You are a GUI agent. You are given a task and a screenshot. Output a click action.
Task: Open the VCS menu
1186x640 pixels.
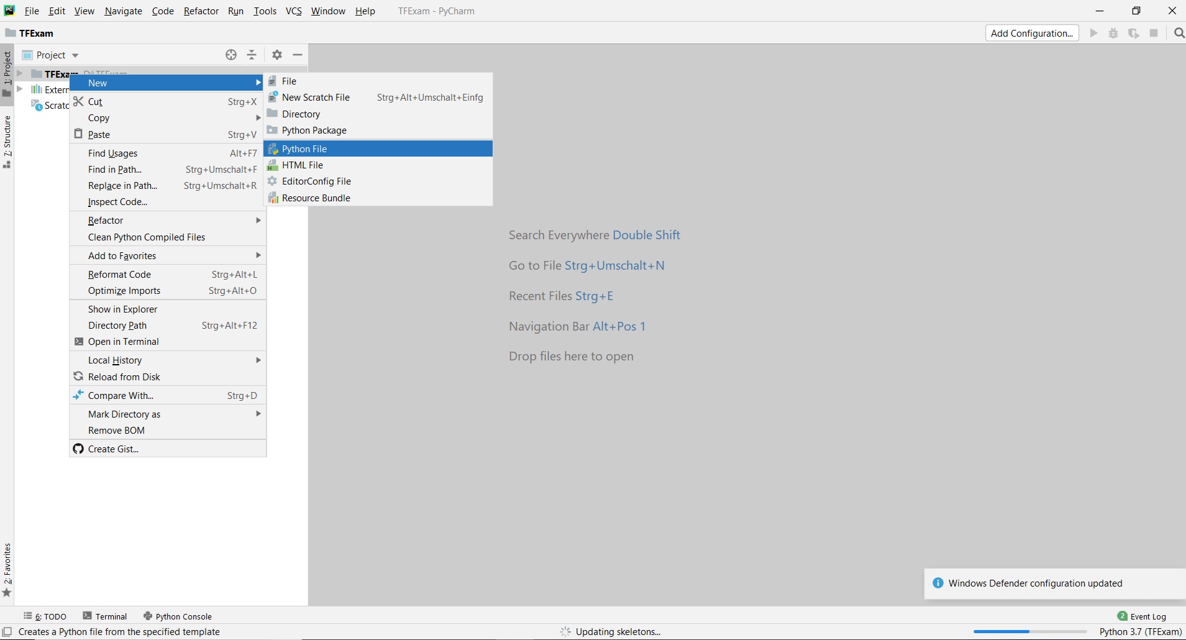point(293,11)
